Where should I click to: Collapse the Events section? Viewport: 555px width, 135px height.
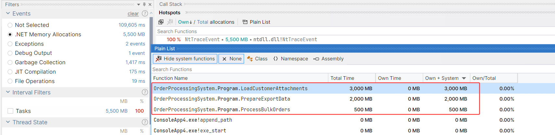8,14
